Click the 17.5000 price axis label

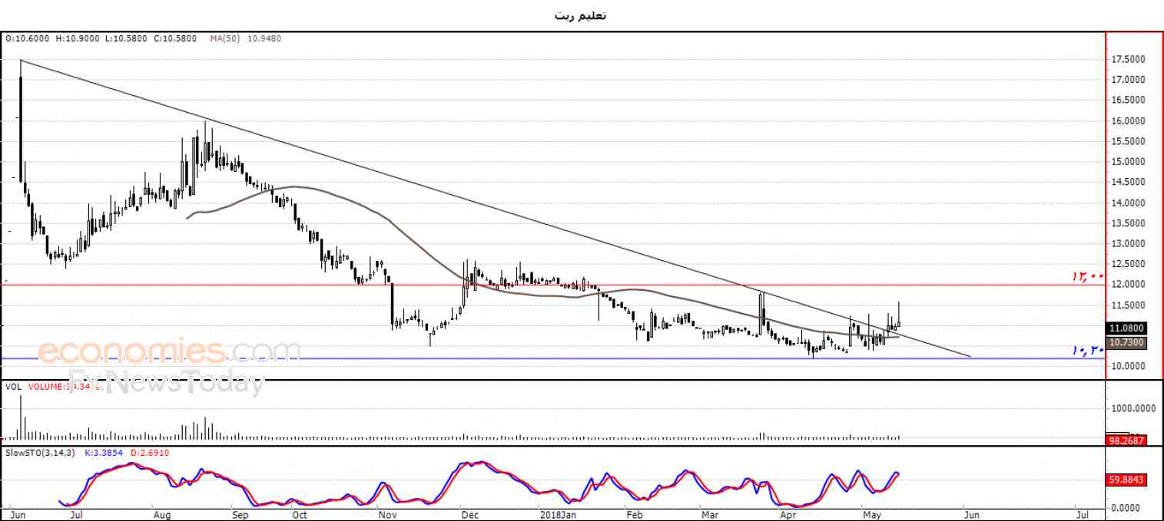point(1130,59)
